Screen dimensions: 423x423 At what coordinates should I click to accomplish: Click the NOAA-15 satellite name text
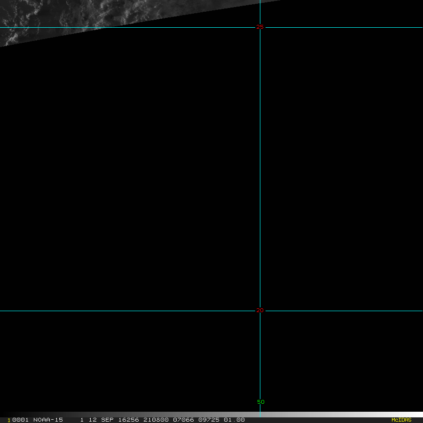(48, 420)
